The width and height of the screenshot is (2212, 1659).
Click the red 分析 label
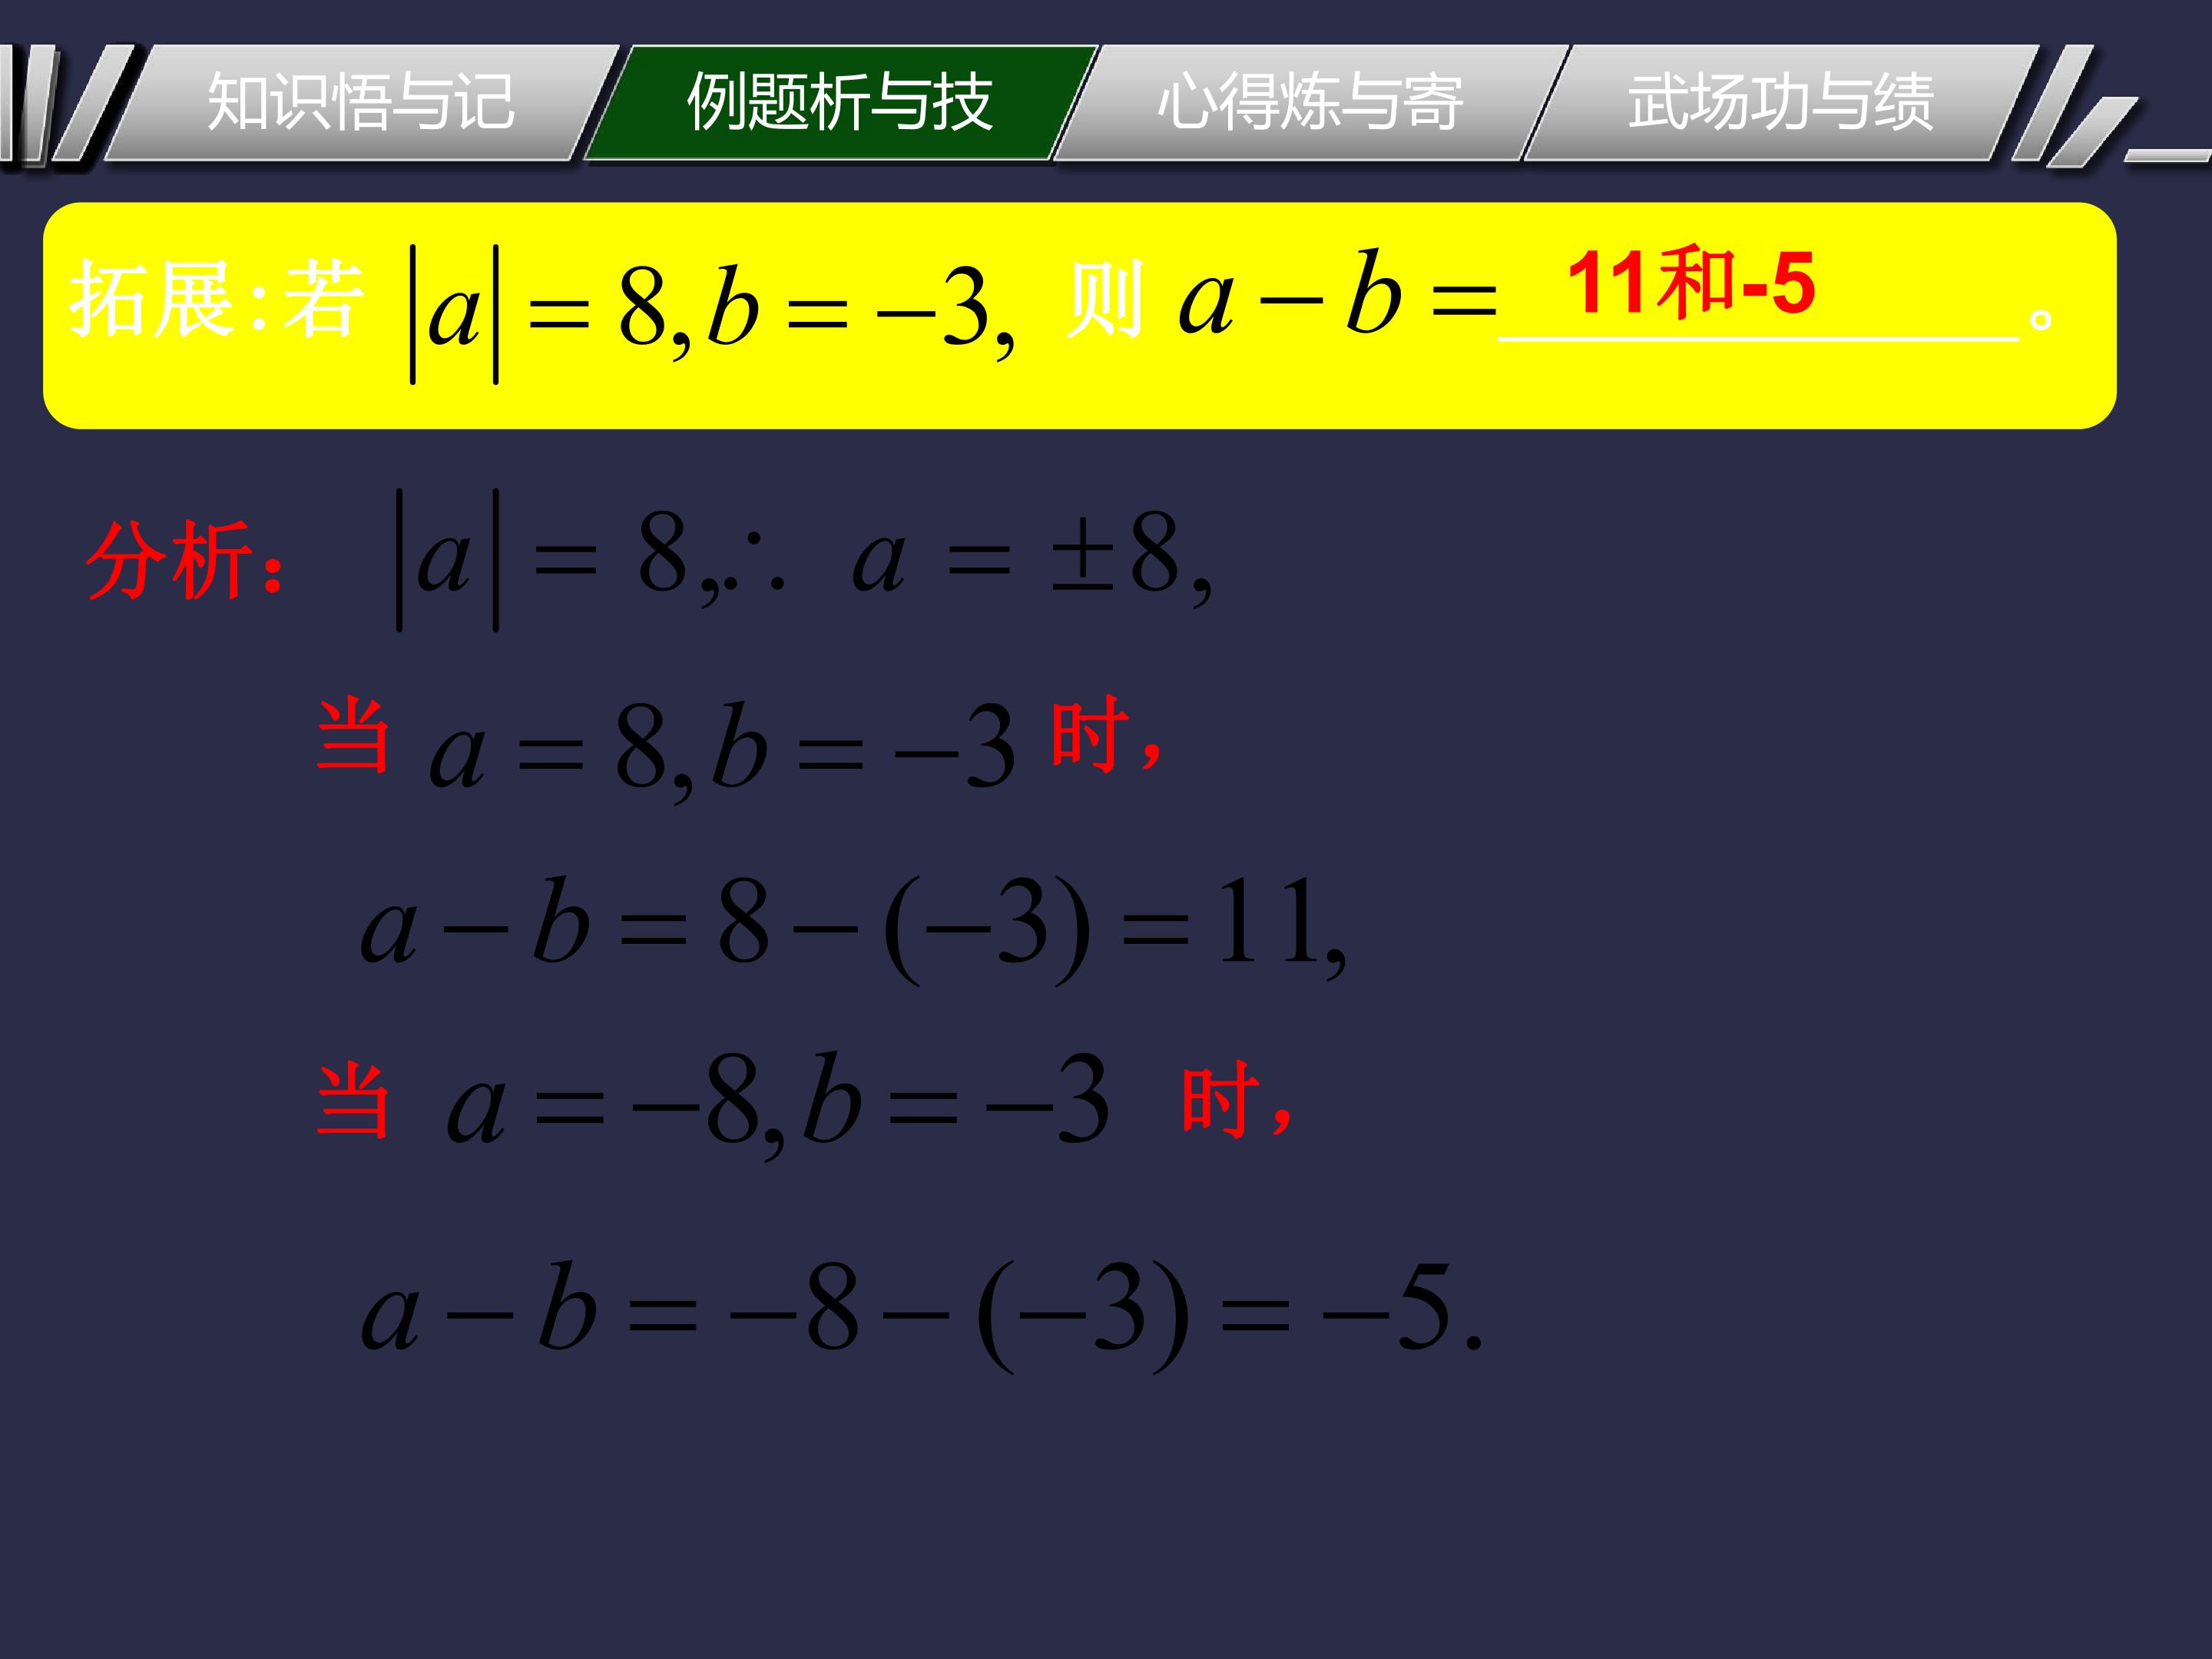click(x=185, y=562)
